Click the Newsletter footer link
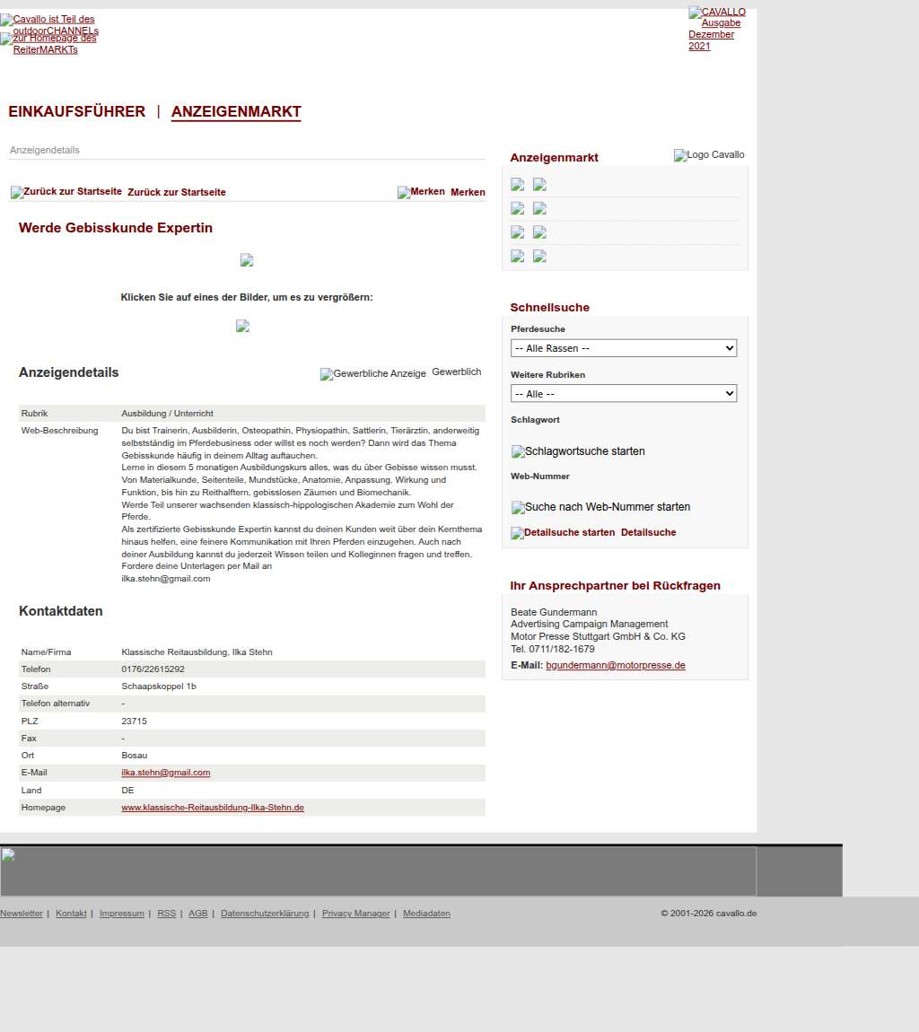The image size is (919, 1032). (x=22, y=914)
